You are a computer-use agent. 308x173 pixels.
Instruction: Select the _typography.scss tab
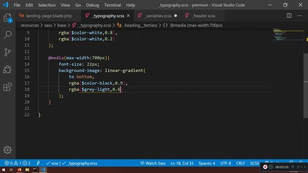(x=108, y=16)
